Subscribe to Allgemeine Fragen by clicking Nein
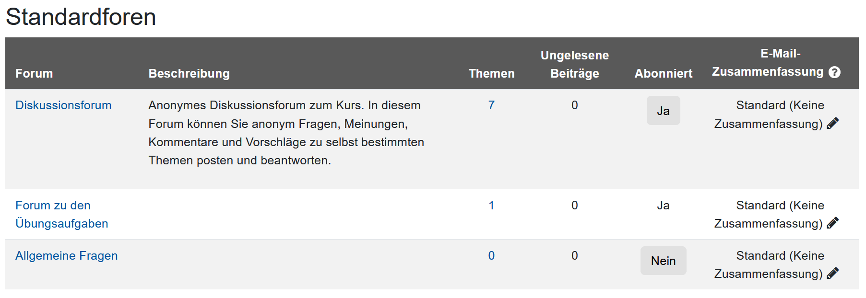Image resolution: width=866 pixels, height=298 pixels. point(663,260)
